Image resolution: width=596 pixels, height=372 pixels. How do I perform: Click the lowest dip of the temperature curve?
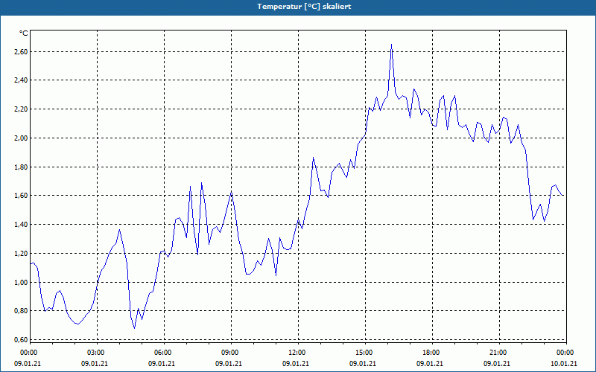(134, 328)
